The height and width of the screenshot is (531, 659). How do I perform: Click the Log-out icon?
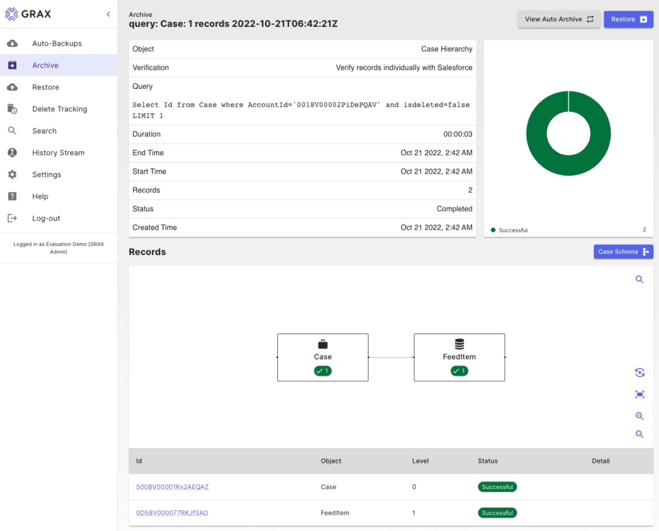point(13,218)
